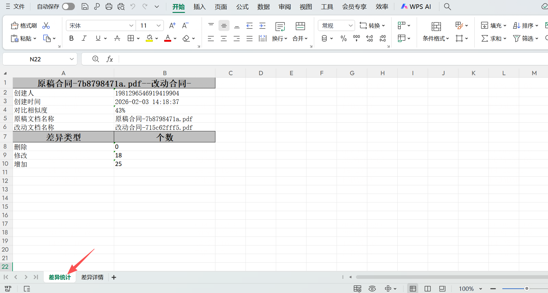548x293 pixels.
Task: Click the Undo arrow
Action: coord(133,6)
